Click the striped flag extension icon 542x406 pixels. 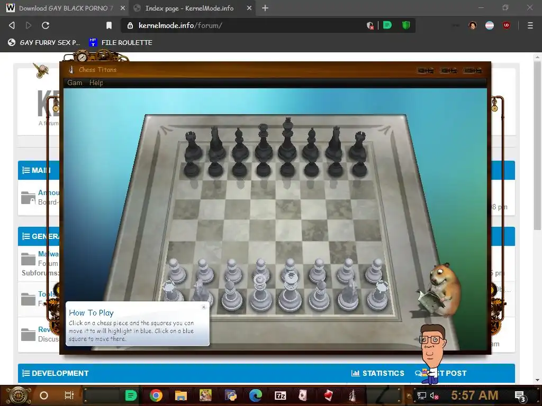click(490, 25)
